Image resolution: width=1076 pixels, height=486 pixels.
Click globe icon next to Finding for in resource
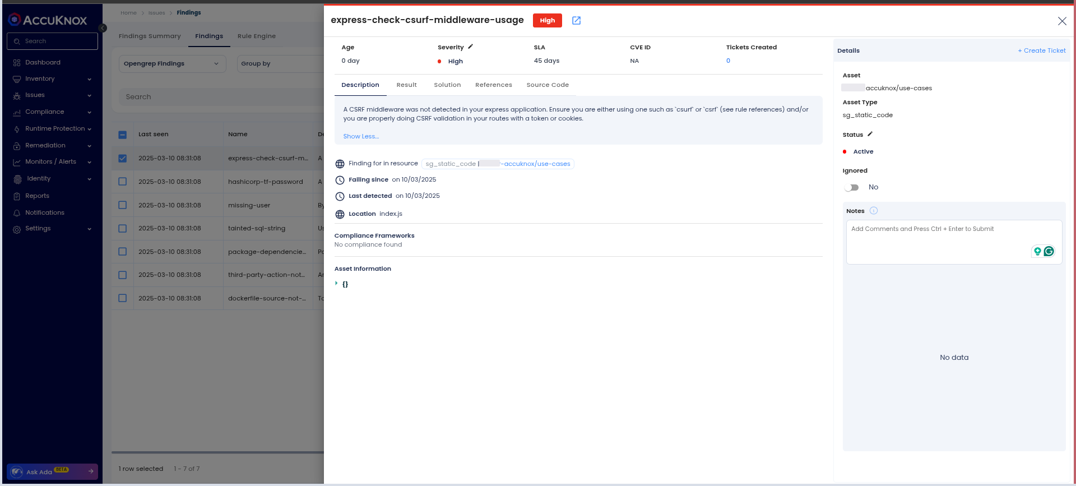pyautogui.click(x=340, y=164)
